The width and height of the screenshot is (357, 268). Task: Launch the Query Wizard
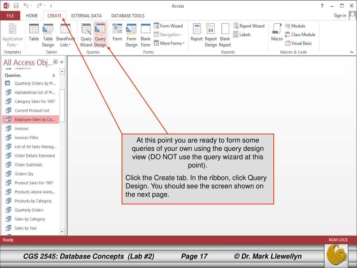(86, 35)
